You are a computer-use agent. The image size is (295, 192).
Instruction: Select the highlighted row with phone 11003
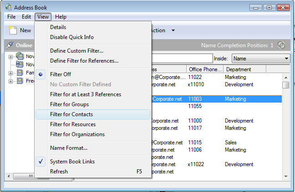point(216,99)
